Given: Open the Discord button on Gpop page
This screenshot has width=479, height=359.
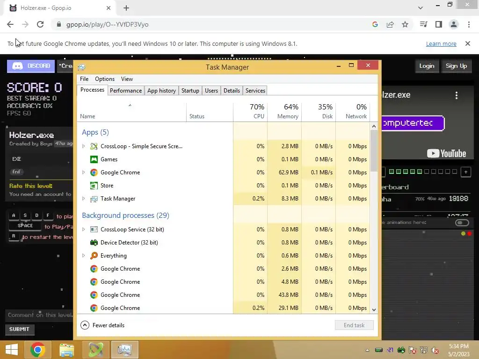Looking at the screenshot, I should [x=31, y=66].
